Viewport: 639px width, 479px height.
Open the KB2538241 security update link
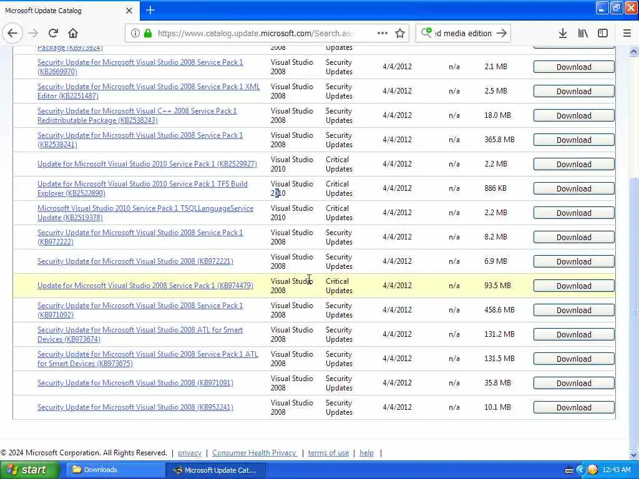tap(140, 140)
